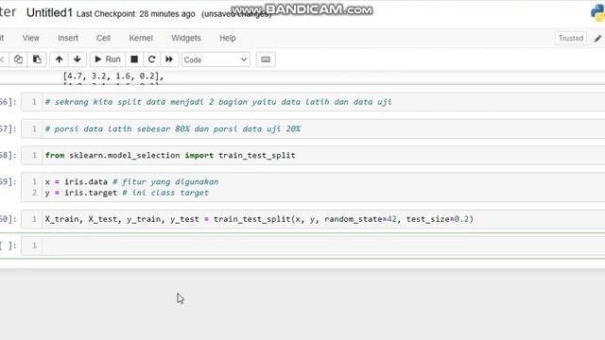Viewport: 605px width, 340px height.
Task: Click random_state=42 in split call
Action: [x=360, y=219]
